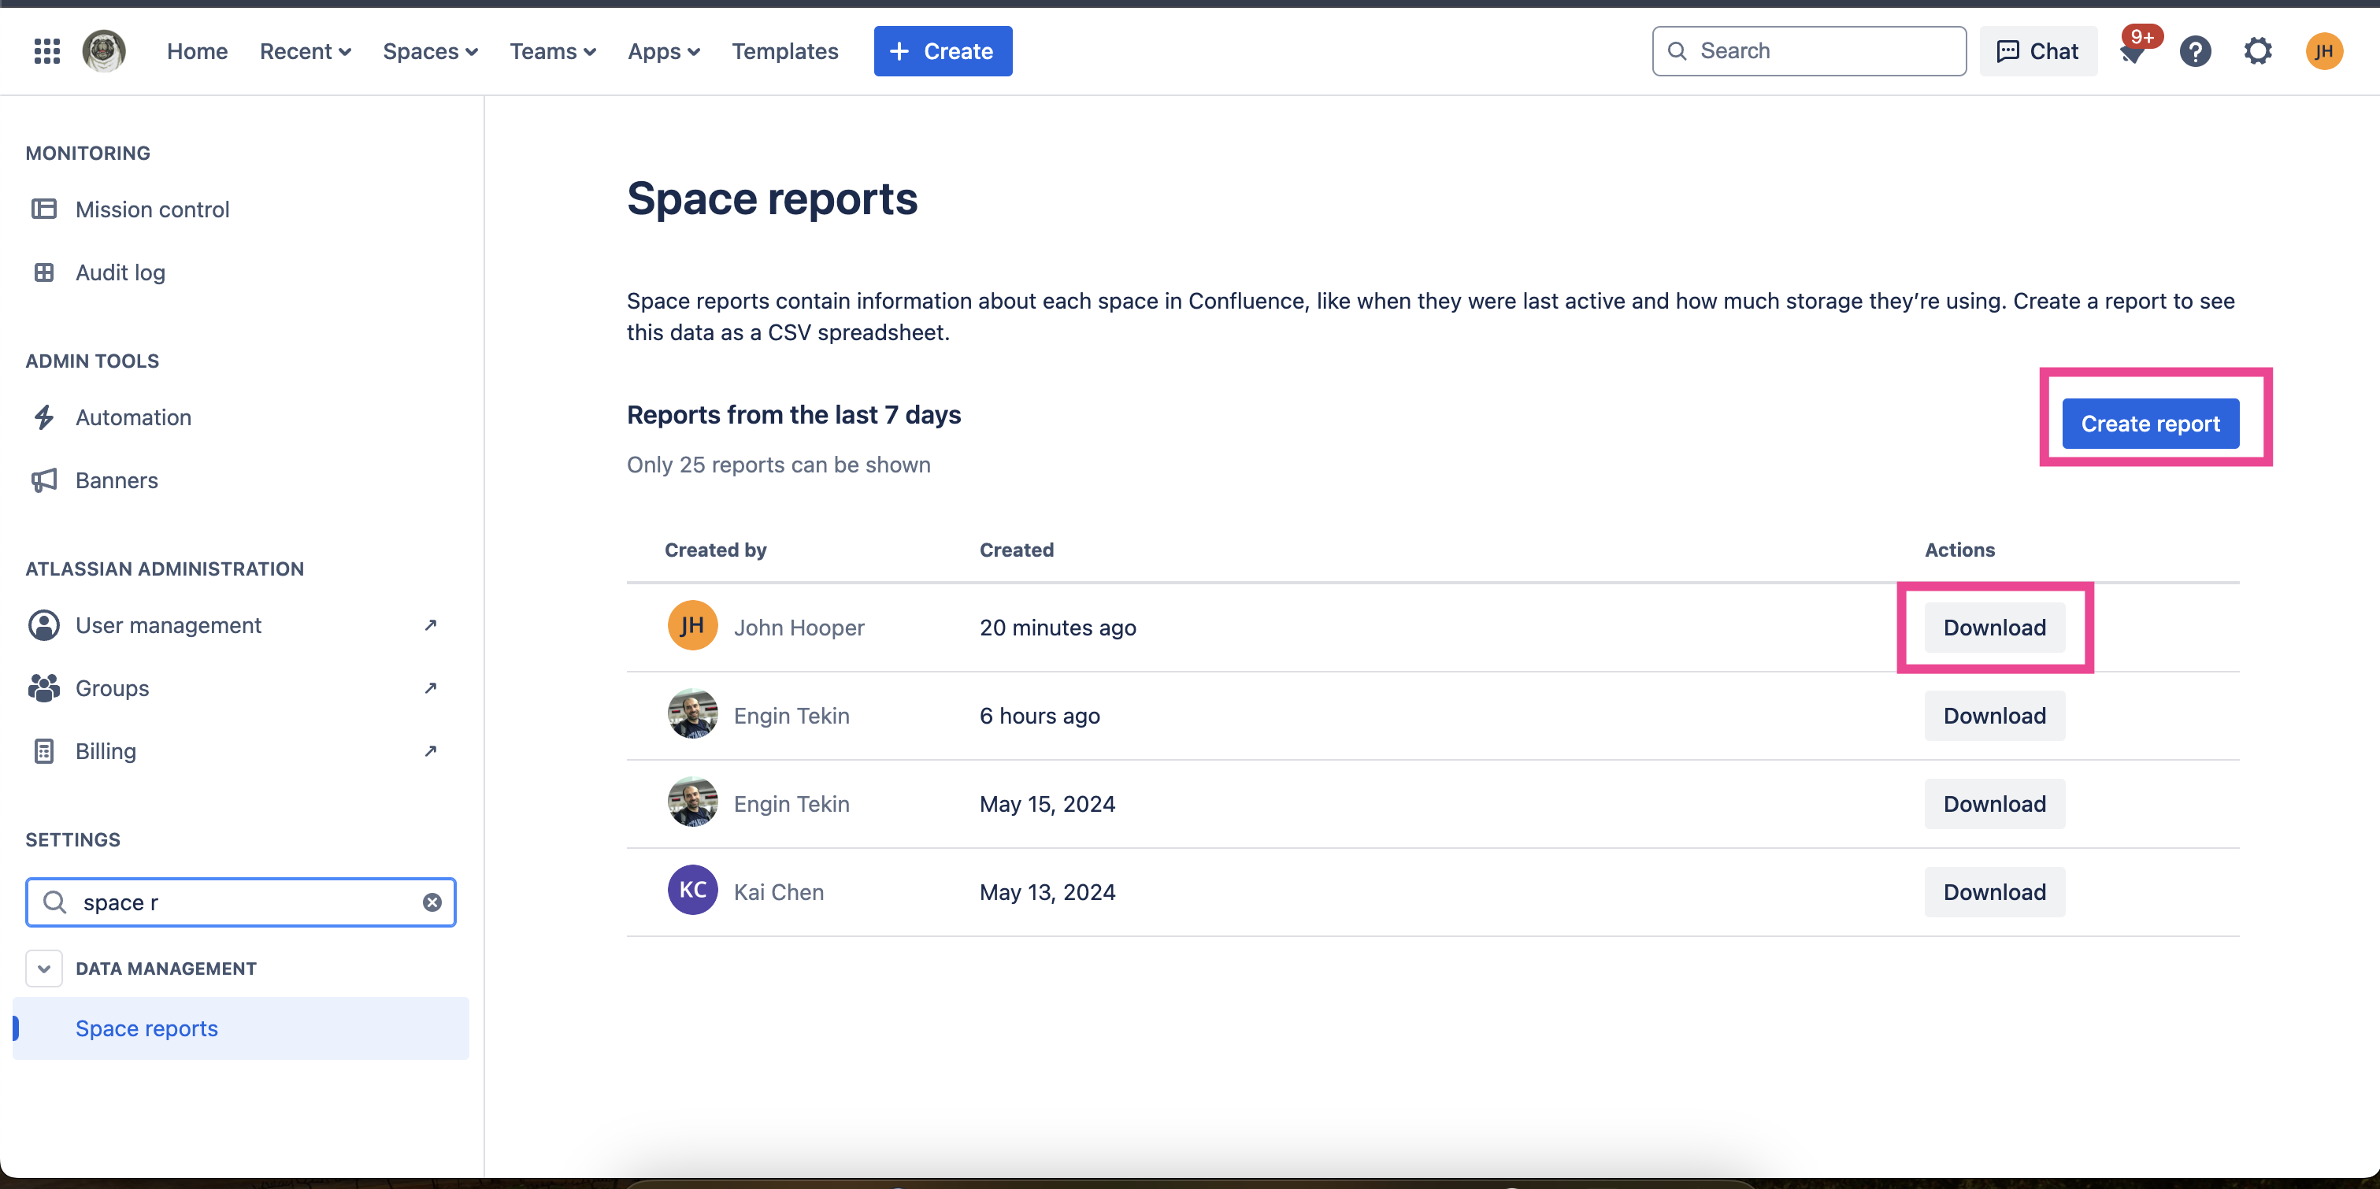The height and width of the screenshot is (1189, 2380).
Task: Download Kai Chen's May 13 report
Action: pos(1994,891)
